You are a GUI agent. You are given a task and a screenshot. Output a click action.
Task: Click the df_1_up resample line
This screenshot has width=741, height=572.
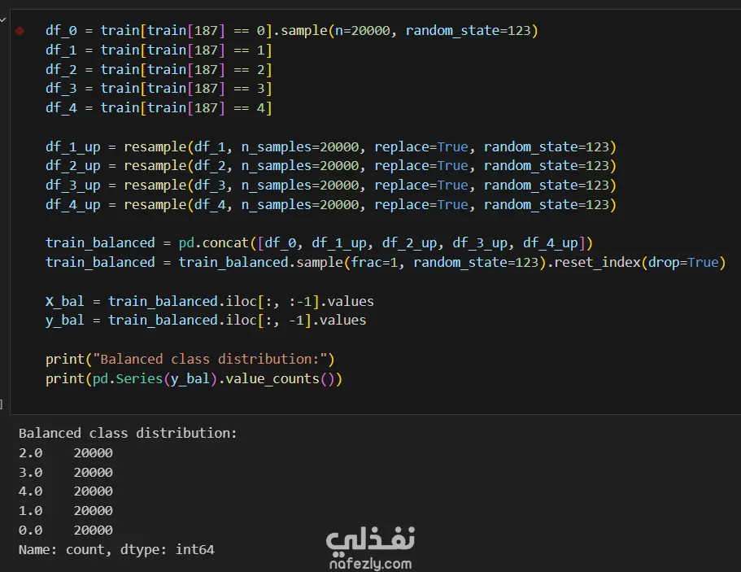point(330,147)
